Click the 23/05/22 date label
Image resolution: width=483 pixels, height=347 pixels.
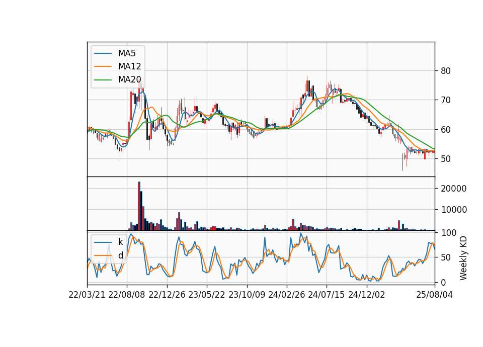(x=207, y=295)
